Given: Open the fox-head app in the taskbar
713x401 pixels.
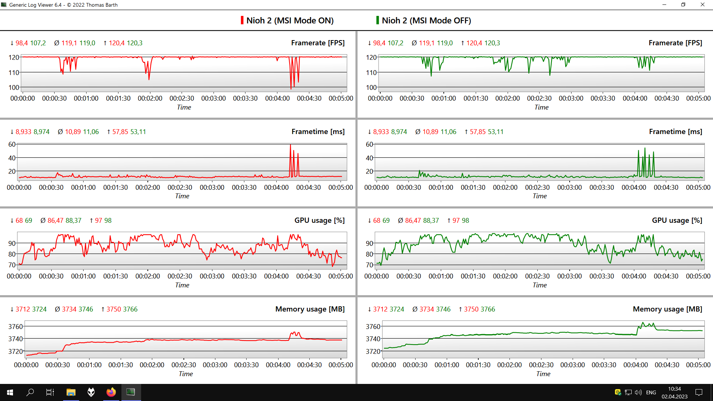Looking at the screenshot, I should tap(91, 392).
